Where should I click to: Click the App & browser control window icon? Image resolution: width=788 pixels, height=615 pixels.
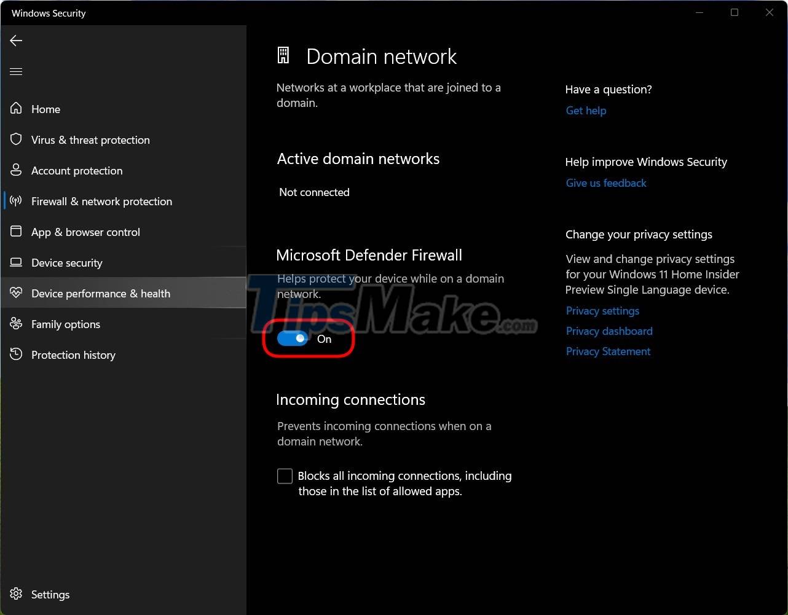17,232
